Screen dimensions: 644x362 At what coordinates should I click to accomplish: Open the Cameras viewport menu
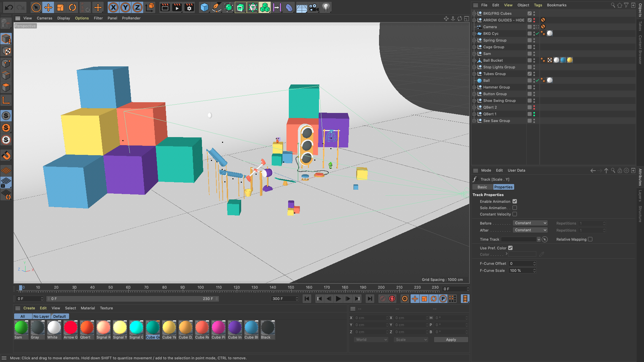click(44, 18)
